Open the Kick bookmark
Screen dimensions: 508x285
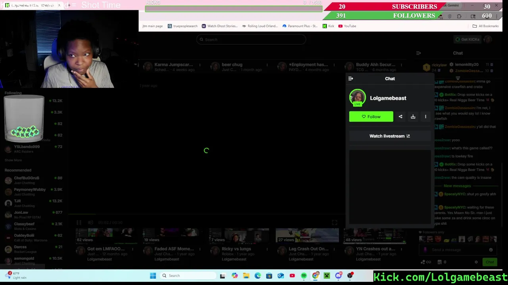point(328,26)
